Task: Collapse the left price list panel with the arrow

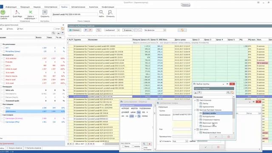Action: (x=63, y=25)
